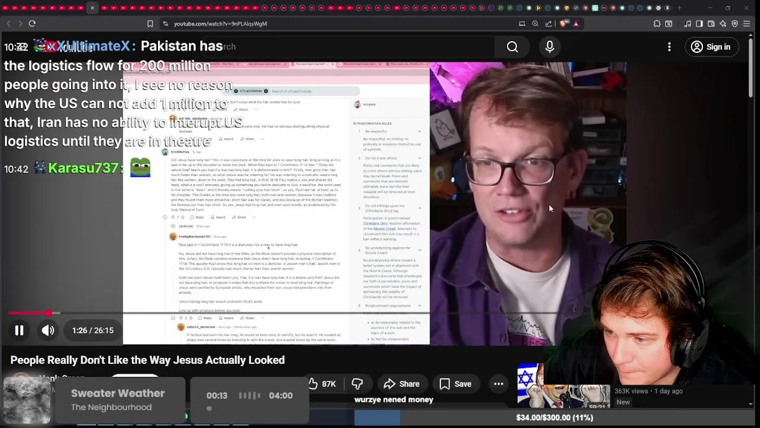Click the Sign in button

(711, 47)
